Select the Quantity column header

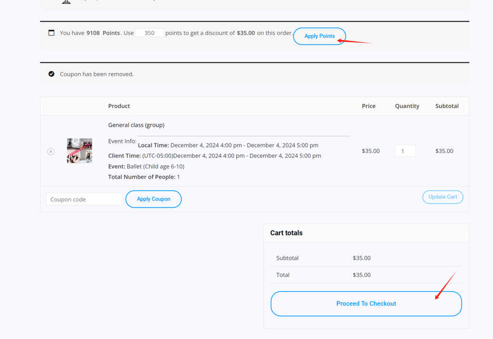click(407, 106)
